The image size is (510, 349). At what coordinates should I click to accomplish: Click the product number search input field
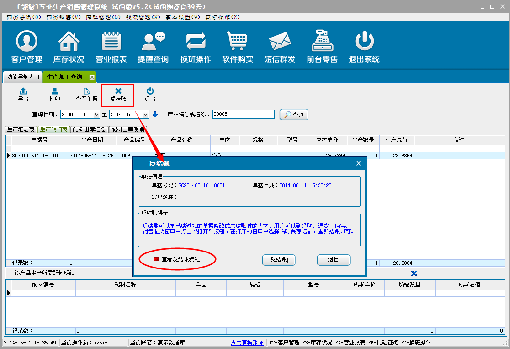tap(243, 114)
